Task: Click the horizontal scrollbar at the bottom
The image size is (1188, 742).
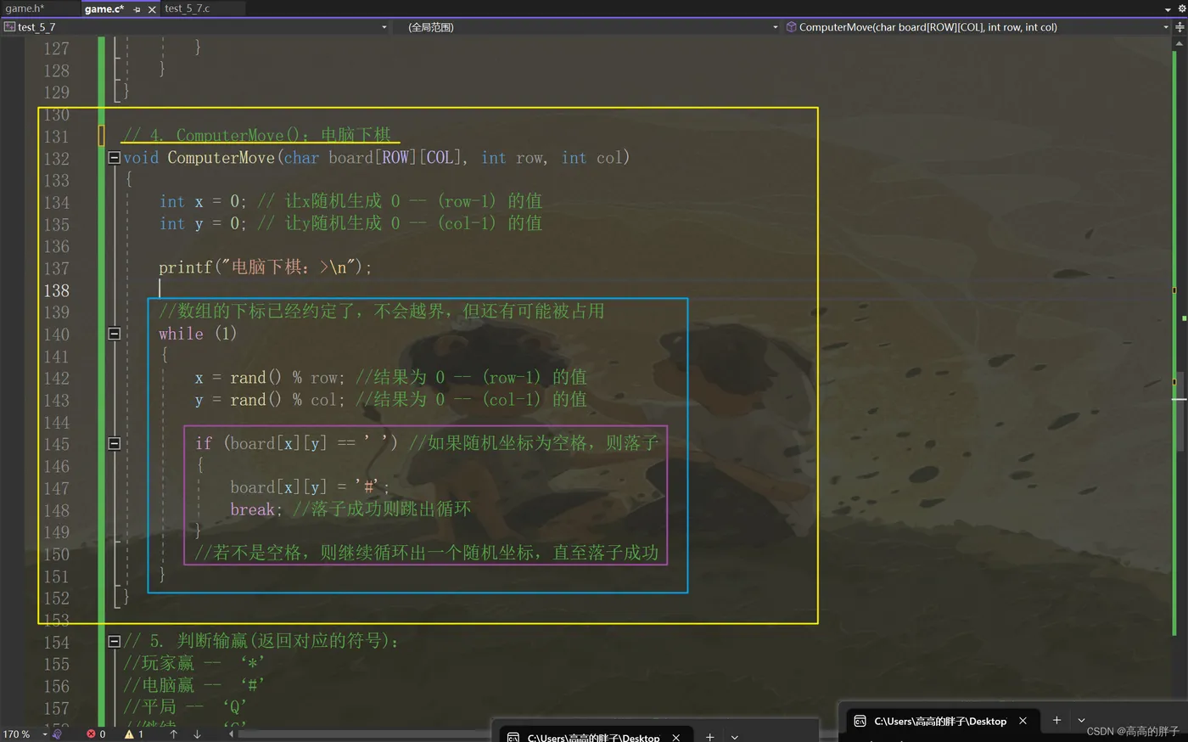Action: (365, 734)
